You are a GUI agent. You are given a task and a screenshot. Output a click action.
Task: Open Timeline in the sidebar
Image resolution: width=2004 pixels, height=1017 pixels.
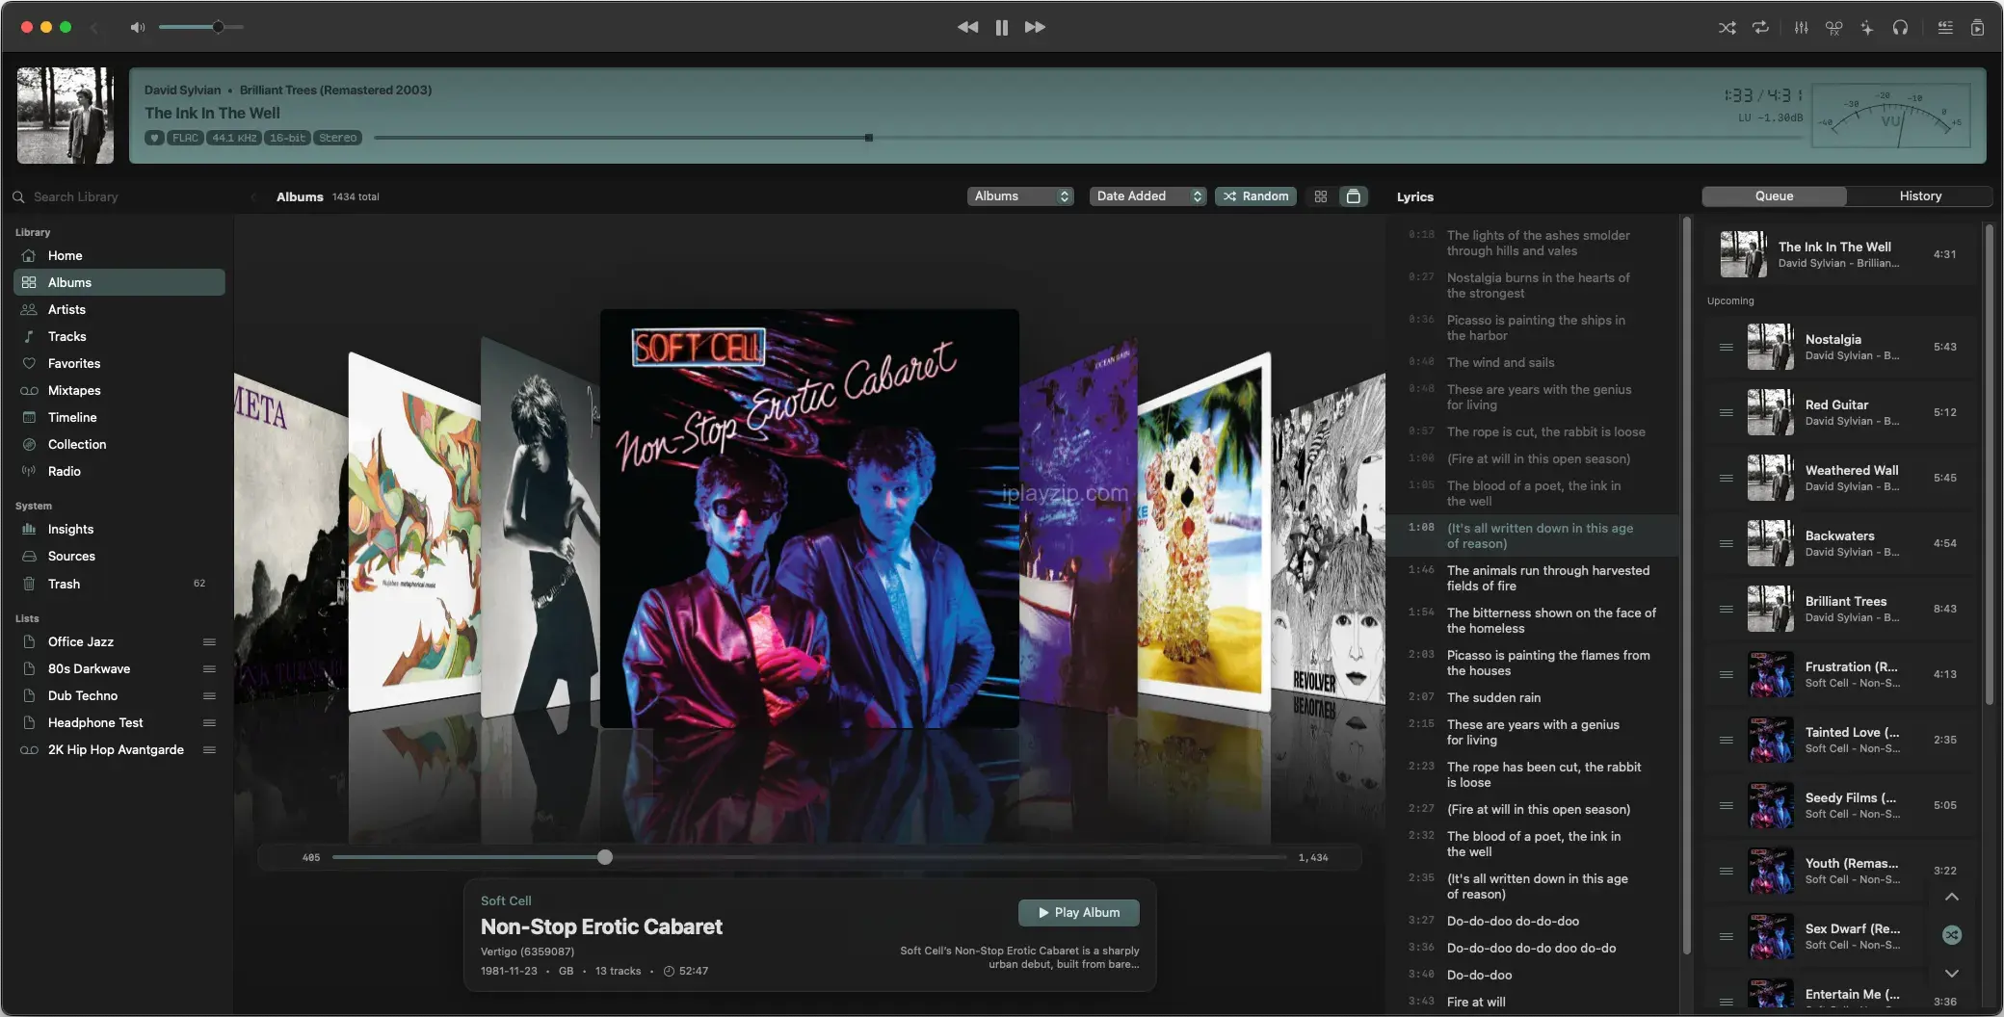pos(119,417)
